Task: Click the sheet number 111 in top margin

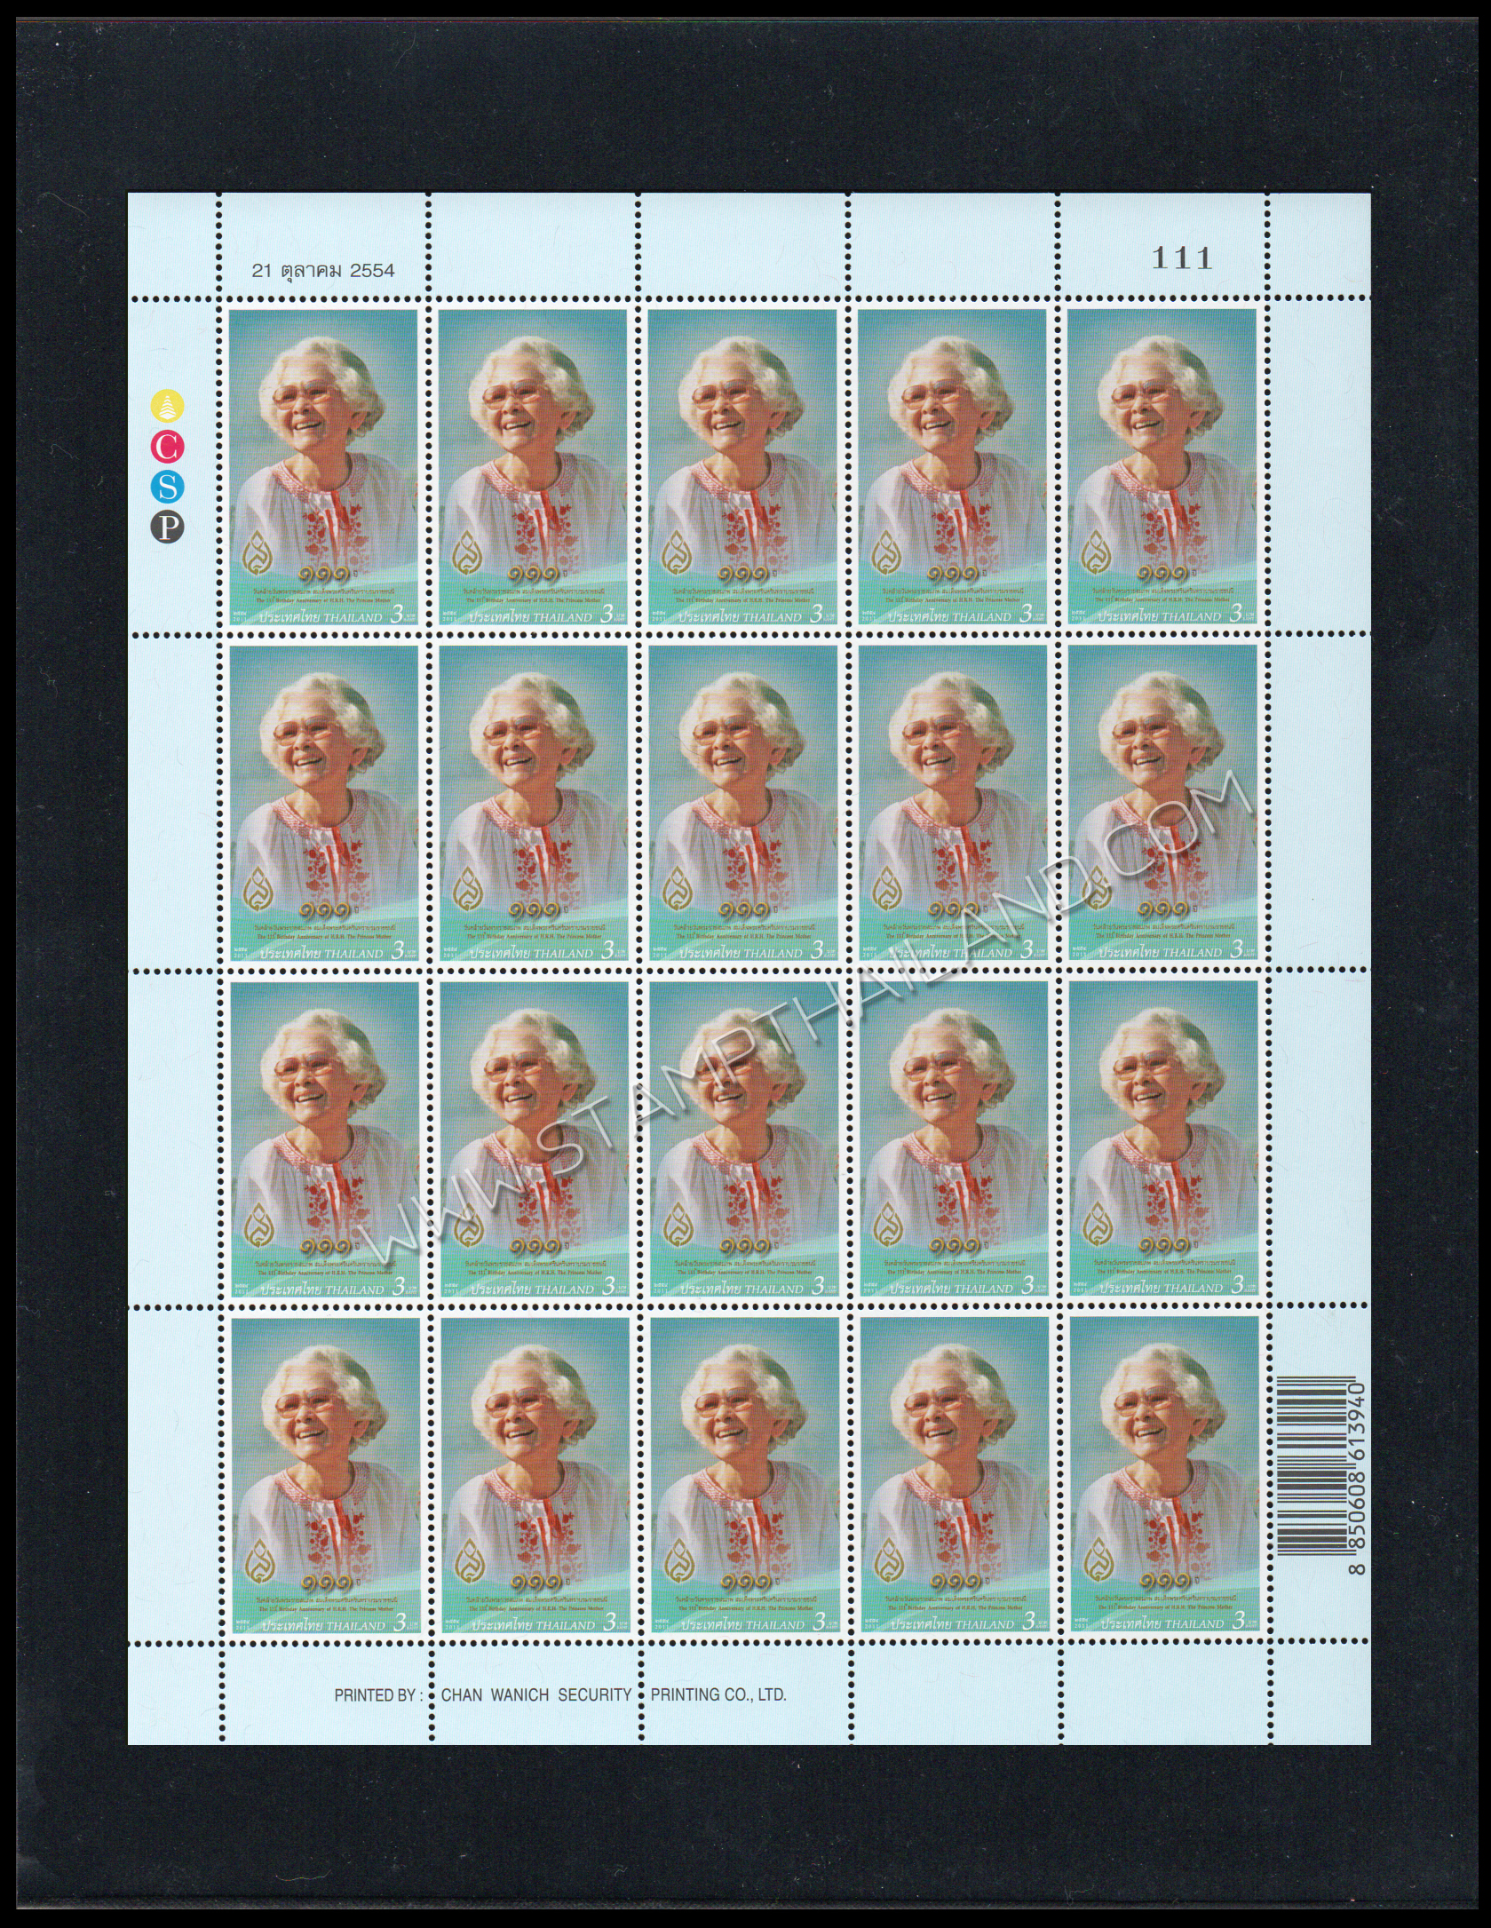Action: (x=1182, y=258)
